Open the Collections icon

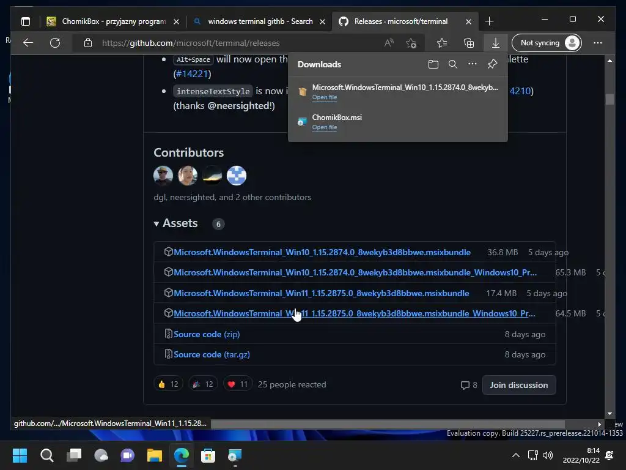[x=469, y=43]
